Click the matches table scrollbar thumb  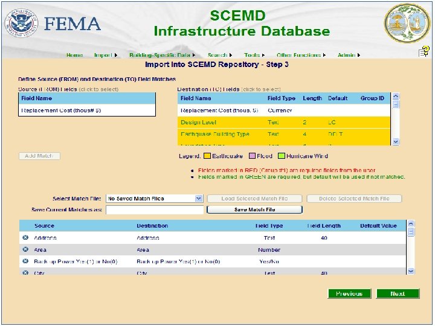coord(411,232)
